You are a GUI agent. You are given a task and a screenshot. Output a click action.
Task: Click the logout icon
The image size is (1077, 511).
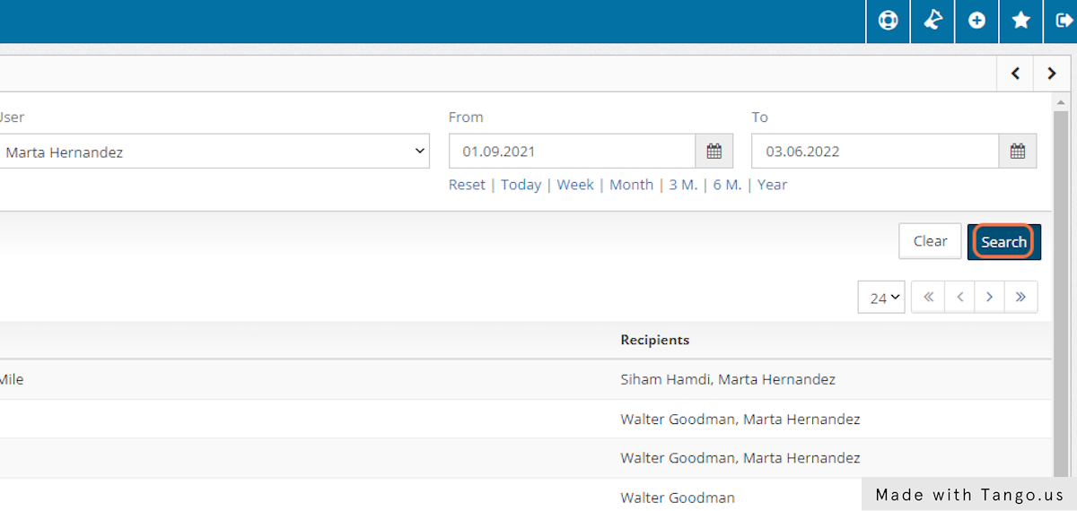click(1064, 21)
